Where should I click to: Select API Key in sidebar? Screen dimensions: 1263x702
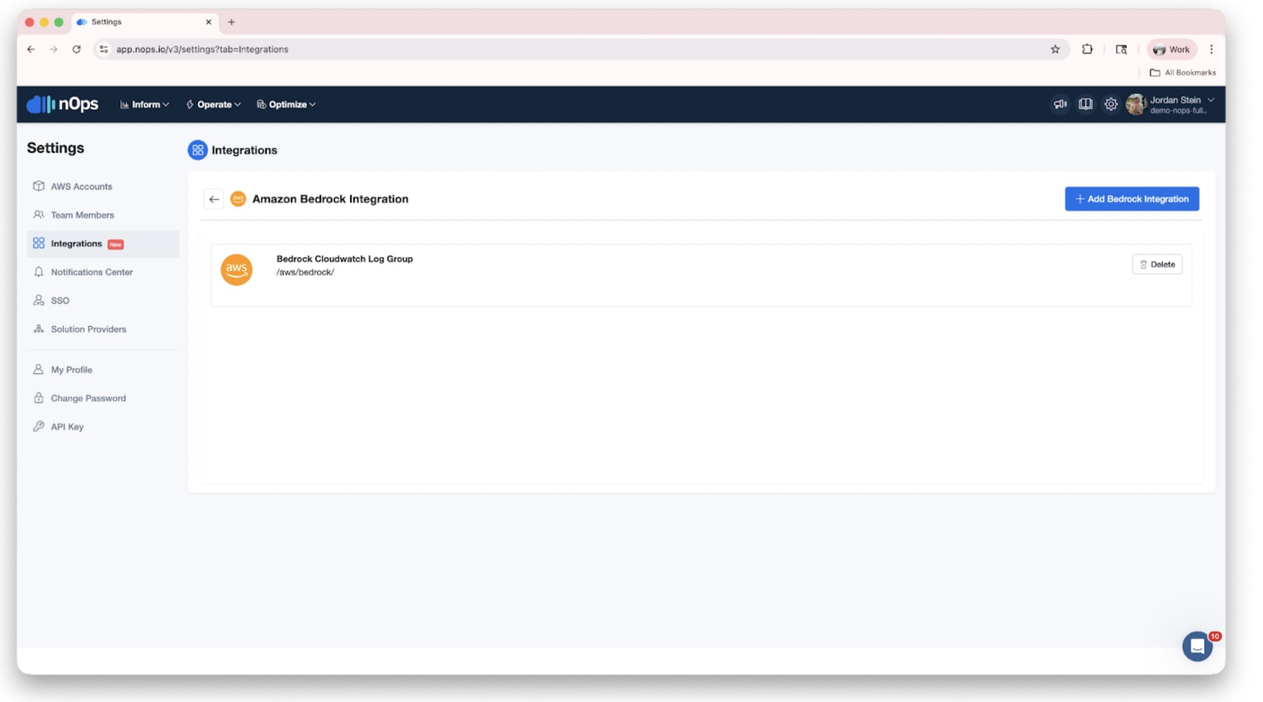coord(67,427)
